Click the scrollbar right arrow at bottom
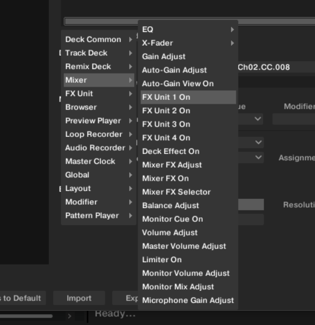 pos(69,316)
